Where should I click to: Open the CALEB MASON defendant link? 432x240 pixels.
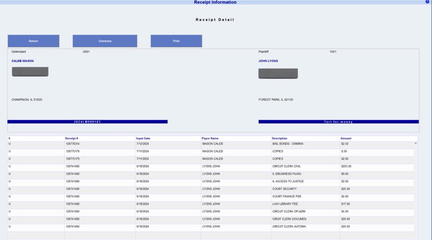22,61
